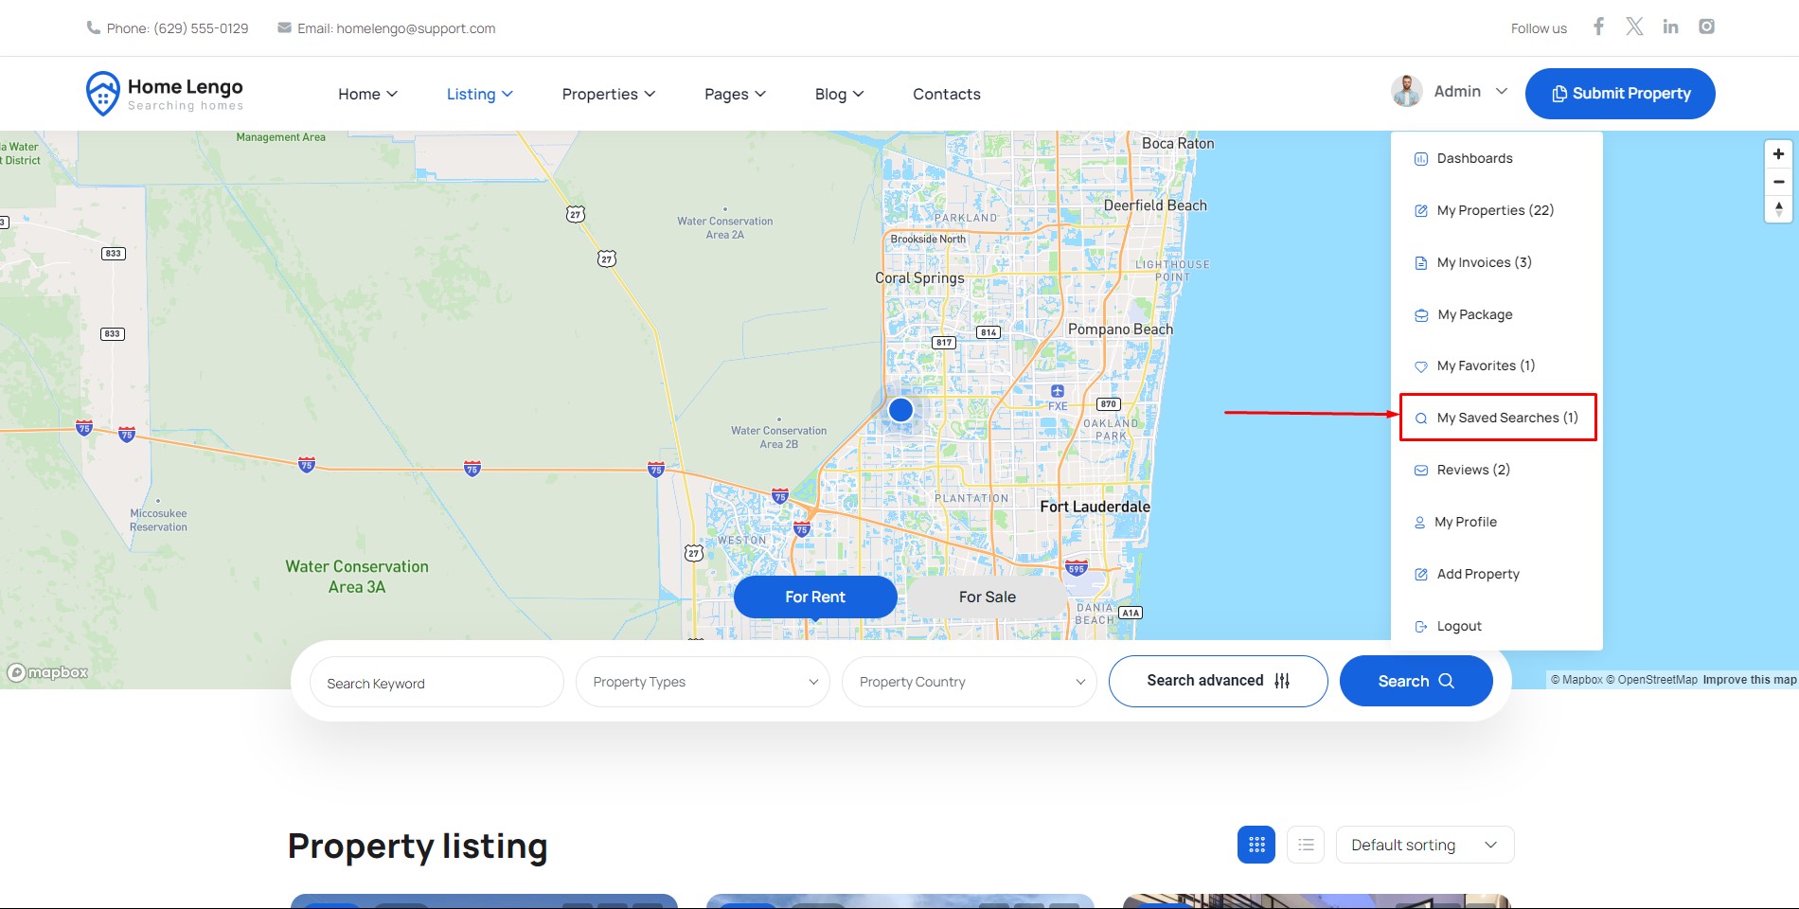Click the Dashboards menu icon
The image size is (1799, 909).
click(x=1420, y=159)
